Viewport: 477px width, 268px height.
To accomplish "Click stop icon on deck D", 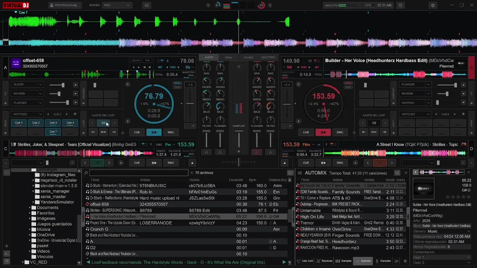I will [x=356, y=163].
